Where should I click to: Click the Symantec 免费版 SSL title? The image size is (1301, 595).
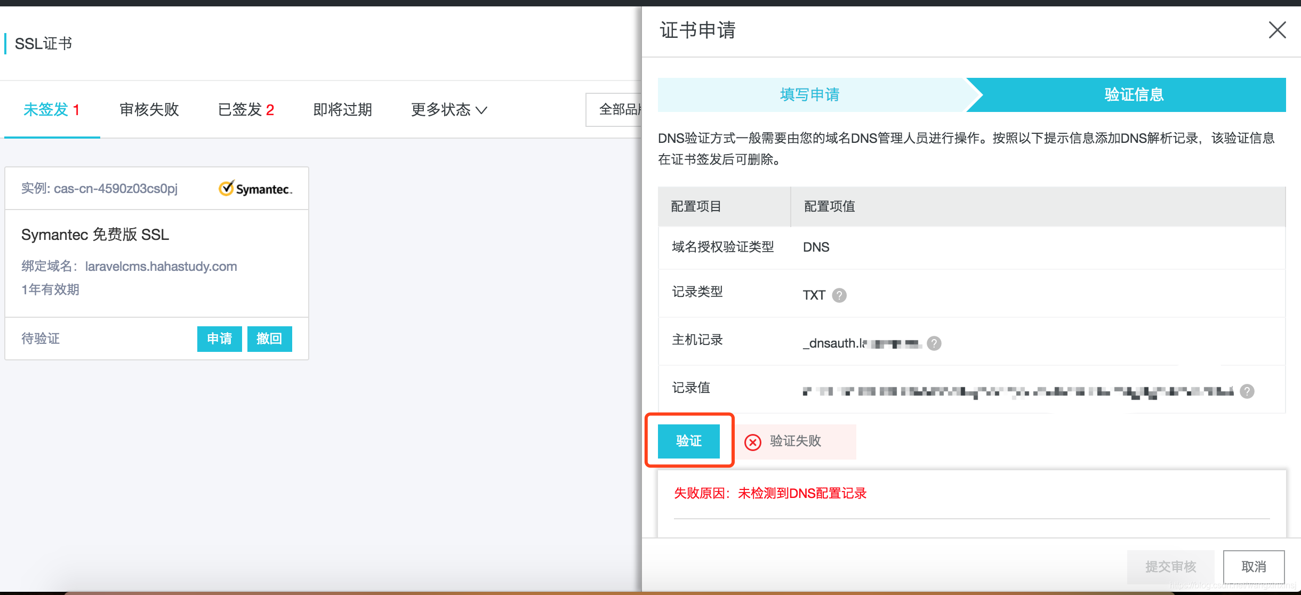click(95, 235)
